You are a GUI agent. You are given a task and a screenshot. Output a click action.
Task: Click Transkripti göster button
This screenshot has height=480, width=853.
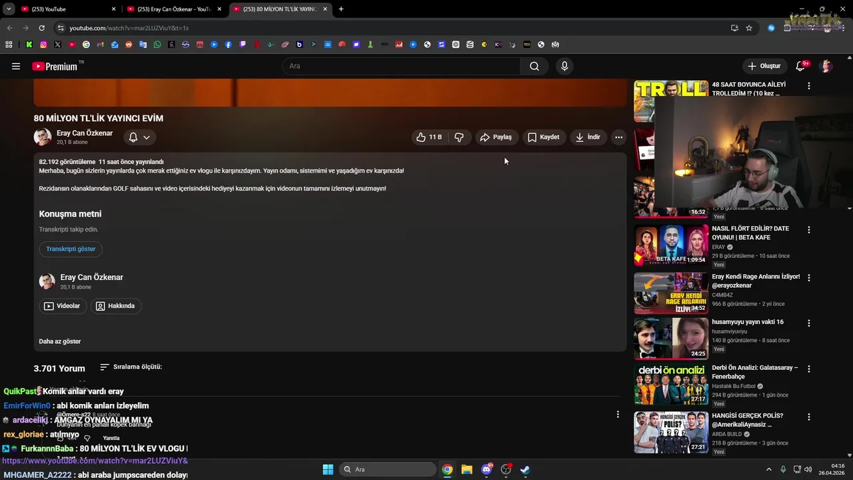click(71, 249)
